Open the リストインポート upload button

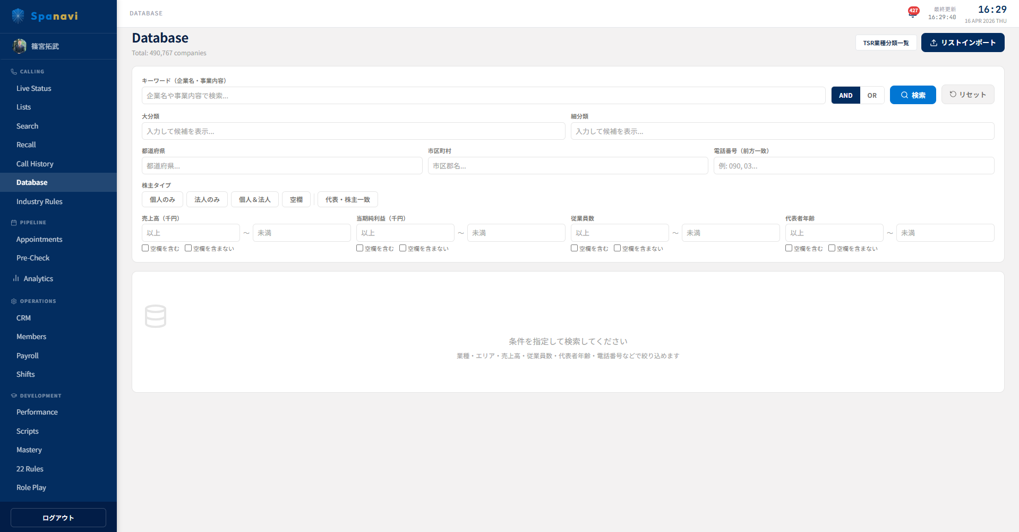pyautogui.click(x=962, y=43)
